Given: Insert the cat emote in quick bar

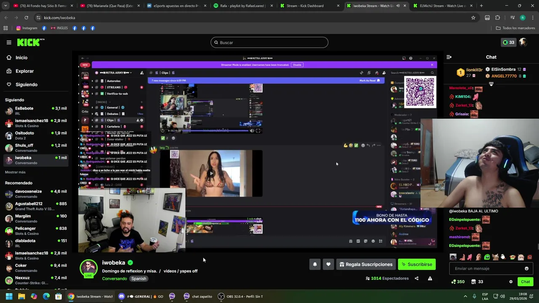Looking at the screenshot, I should [496, 257].
